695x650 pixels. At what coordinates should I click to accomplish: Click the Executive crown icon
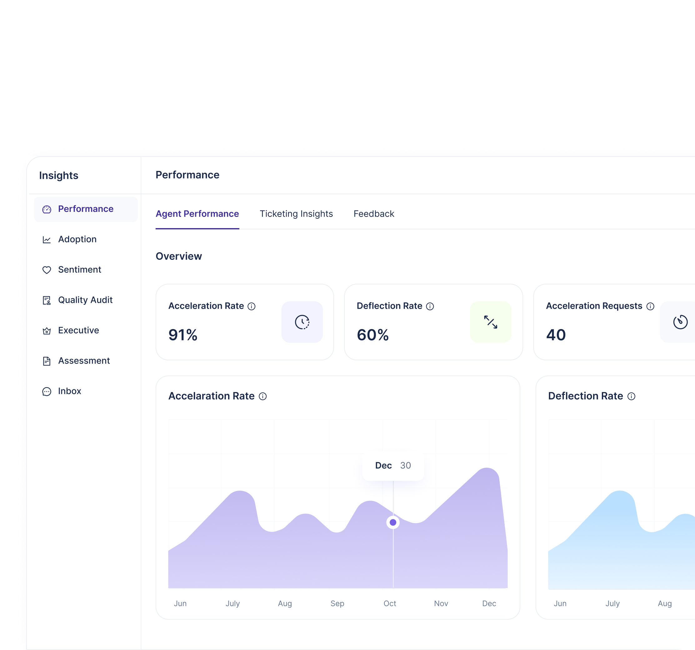47,331
